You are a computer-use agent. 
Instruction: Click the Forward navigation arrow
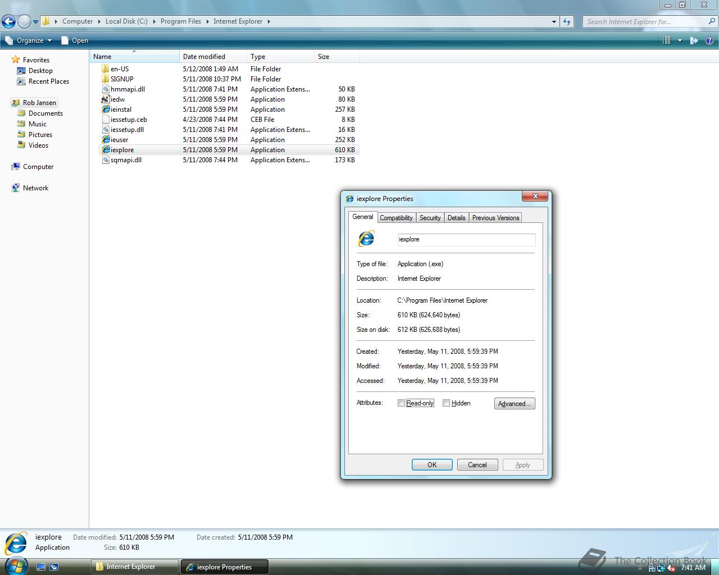tap(24, 21)
